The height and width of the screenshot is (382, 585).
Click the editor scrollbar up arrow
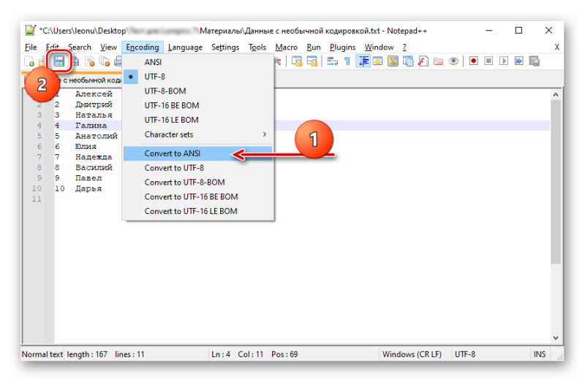coord(556,95)
